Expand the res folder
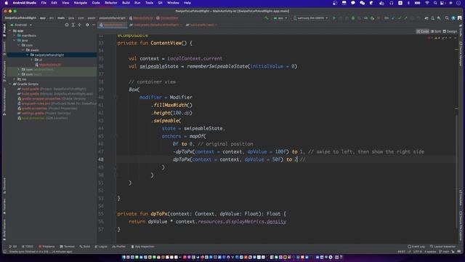This screenshot has width=465, height=262. [15, 79]
